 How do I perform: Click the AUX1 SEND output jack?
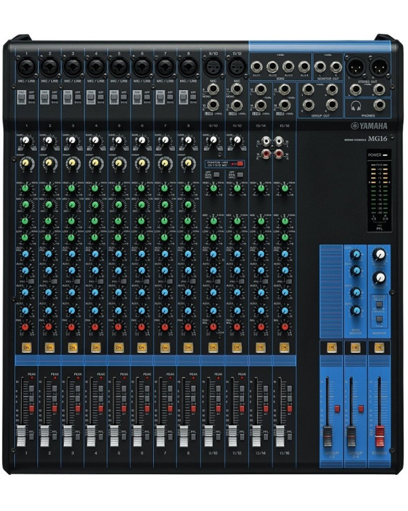tap(256, 67)
